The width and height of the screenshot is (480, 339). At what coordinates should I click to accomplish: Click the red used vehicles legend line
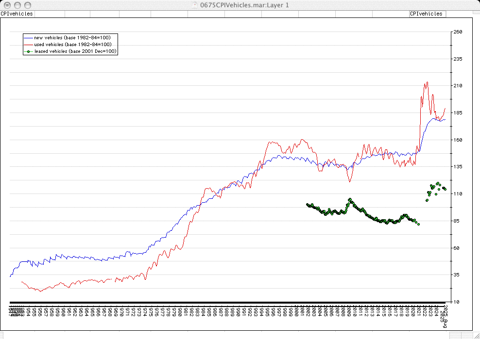(x=29, y=44)
